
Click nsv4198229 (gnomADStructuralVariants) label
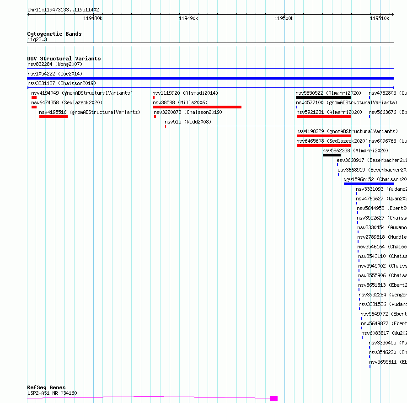347,131
